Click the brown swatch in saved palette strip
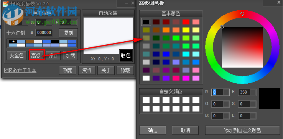The image size is (283, 139). coord(30,42)
